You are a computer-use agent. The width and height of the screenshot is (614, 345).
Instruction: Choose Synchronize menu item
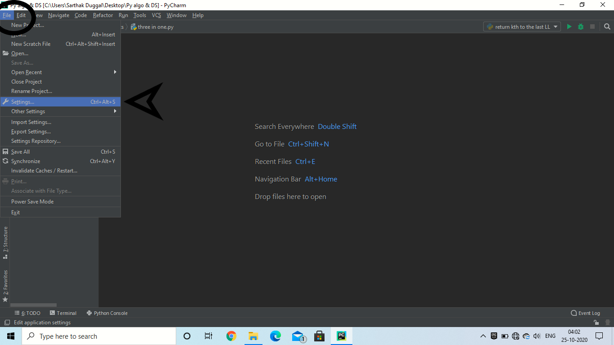coord(60,161)
